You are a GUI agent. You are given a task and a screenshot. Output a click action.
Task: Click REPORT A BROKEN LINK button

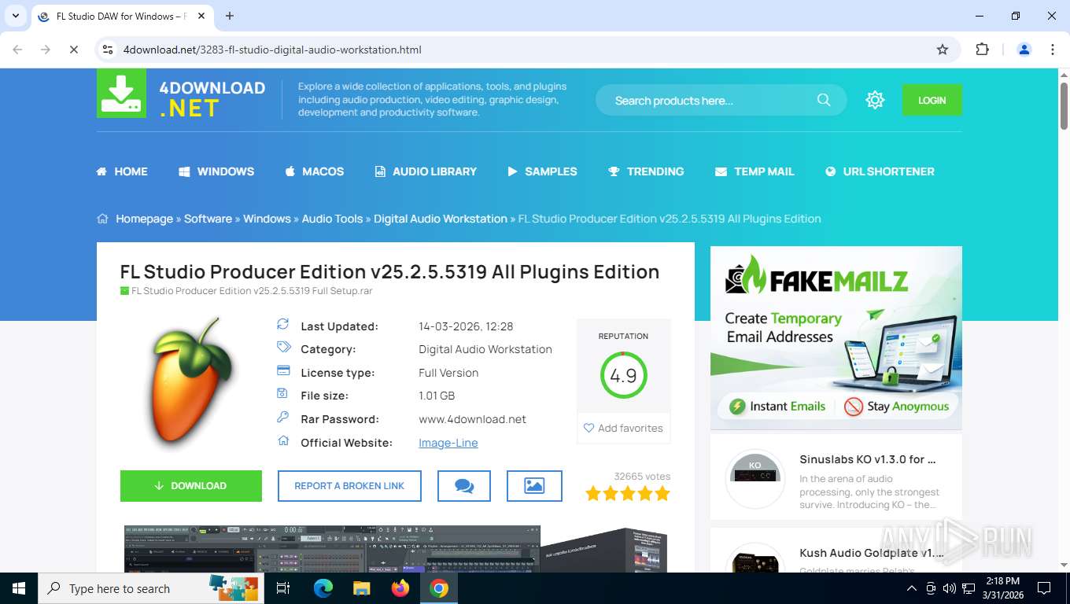coord(349,486)
